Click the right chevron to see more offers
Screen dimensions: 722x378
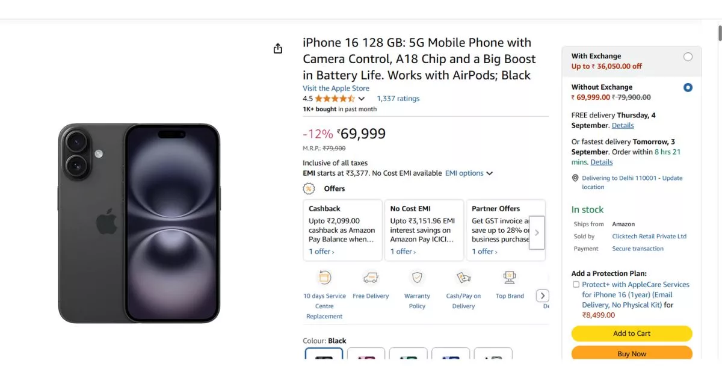pyautogui.click(x=537, y=232)
